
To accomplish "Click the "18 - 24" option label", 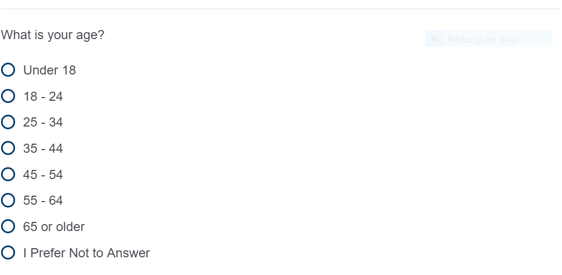I will (43, 96).
